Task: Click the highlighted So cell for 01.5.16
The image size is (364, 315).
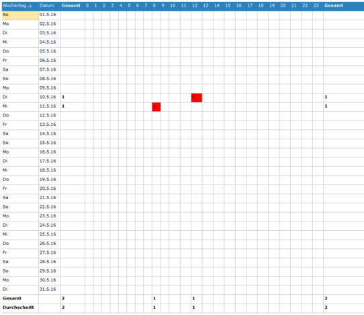Action: pos(20,15)
